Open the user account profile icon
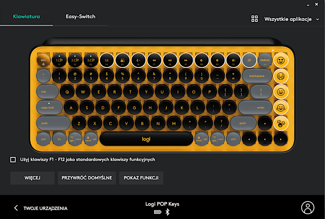This screenshot has width=325, height=219. [x=308, y=208]
